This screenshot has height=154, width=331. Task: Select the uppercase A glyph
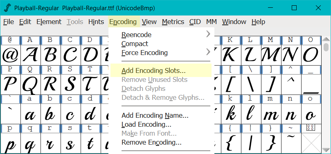pyautogui.click(x=31, y=55)
